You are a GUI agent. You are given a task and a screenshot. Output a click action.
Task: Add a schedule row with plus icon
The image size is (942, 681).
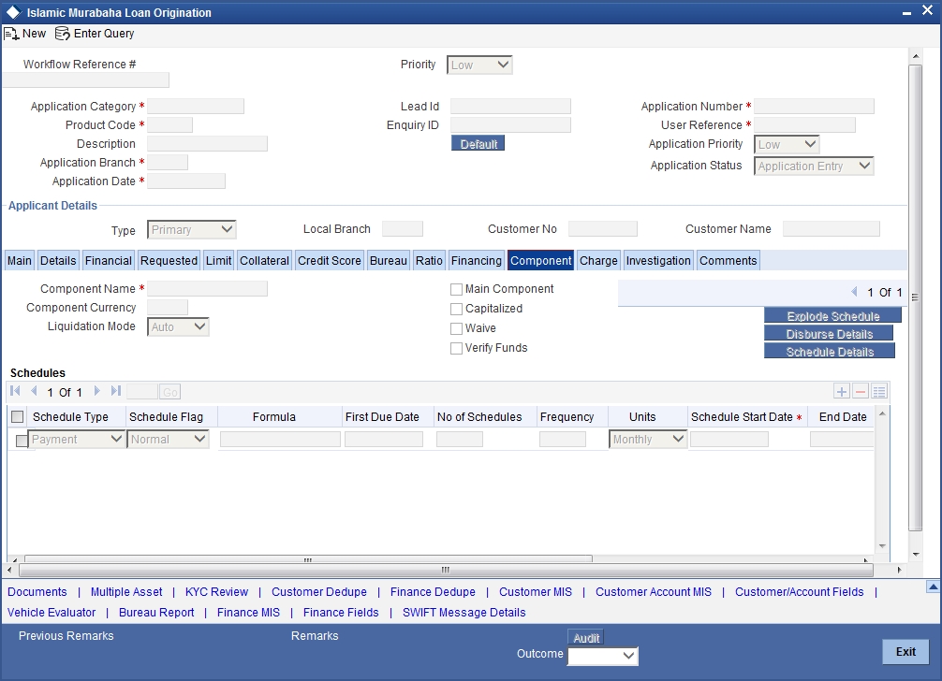tap(842, 392)
